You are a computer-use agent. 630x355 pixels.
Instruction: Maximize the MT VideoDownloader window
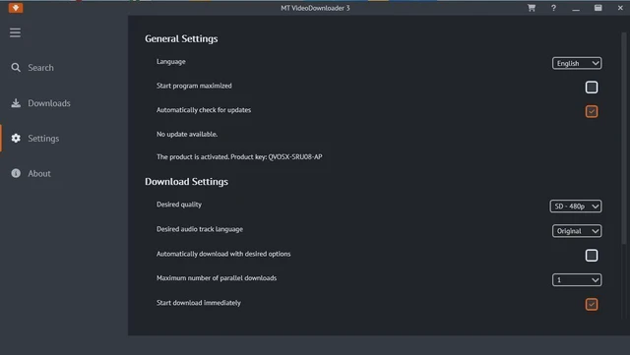(x=598, y=8)
